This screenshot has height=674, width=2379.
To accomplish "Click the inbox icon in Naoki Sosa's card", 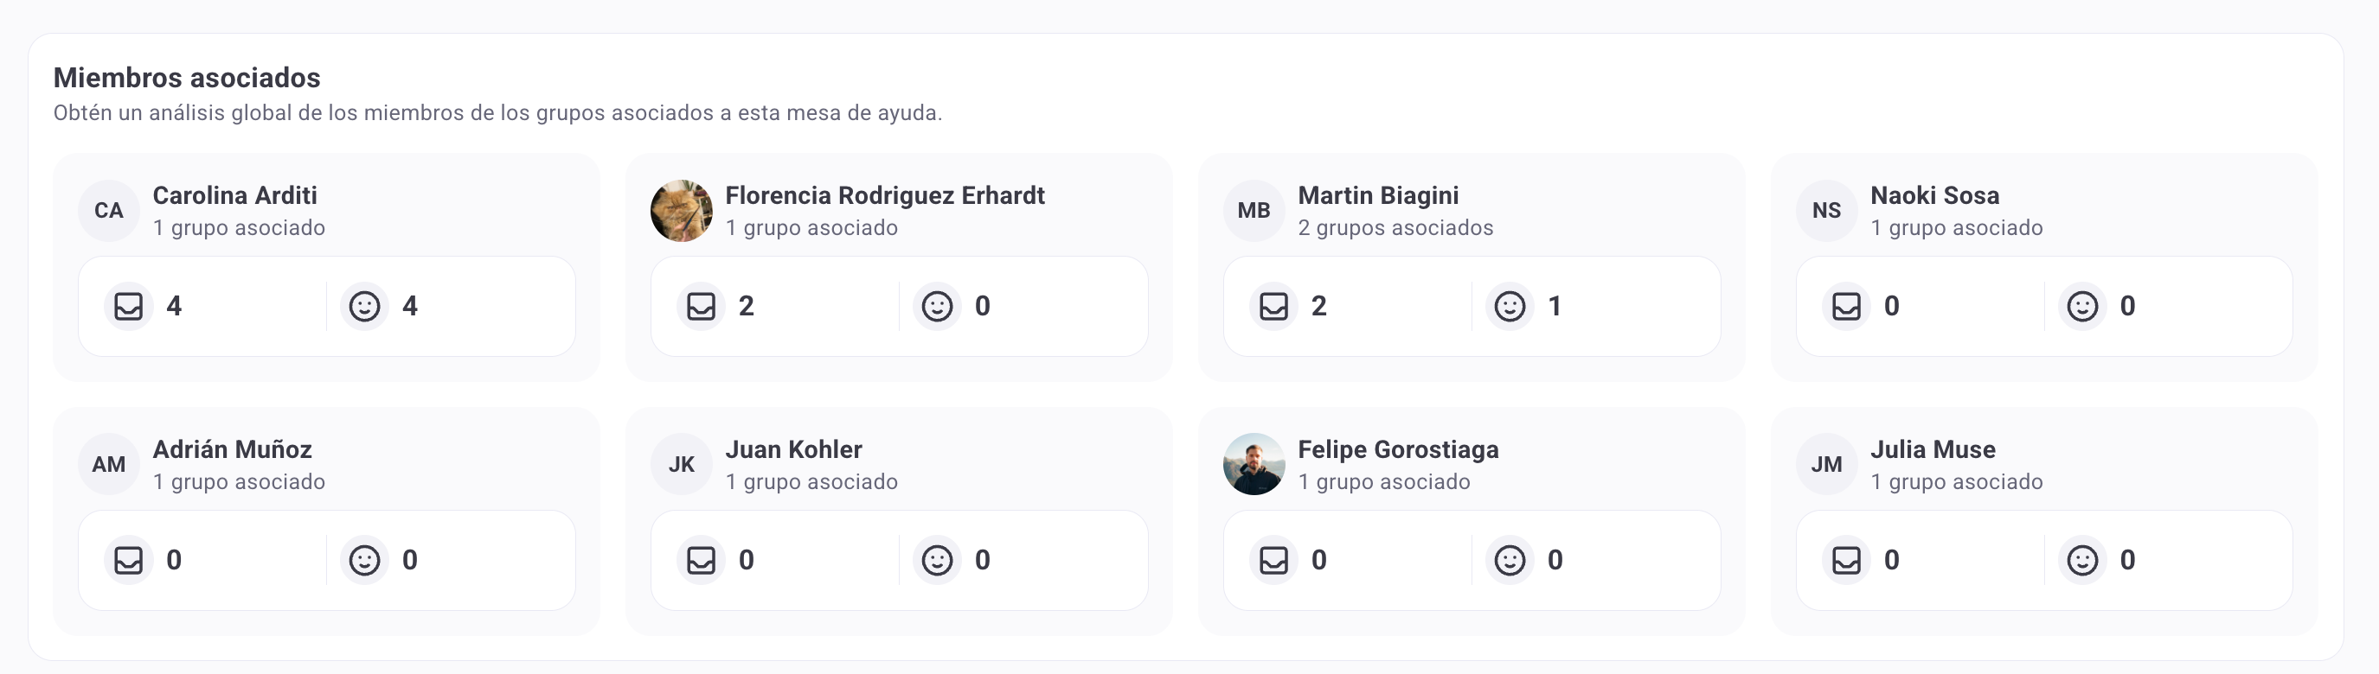I will coord(1846,306).
